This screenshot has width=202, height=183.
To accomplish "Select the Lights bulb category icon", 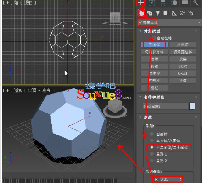I will coord(158,13).
